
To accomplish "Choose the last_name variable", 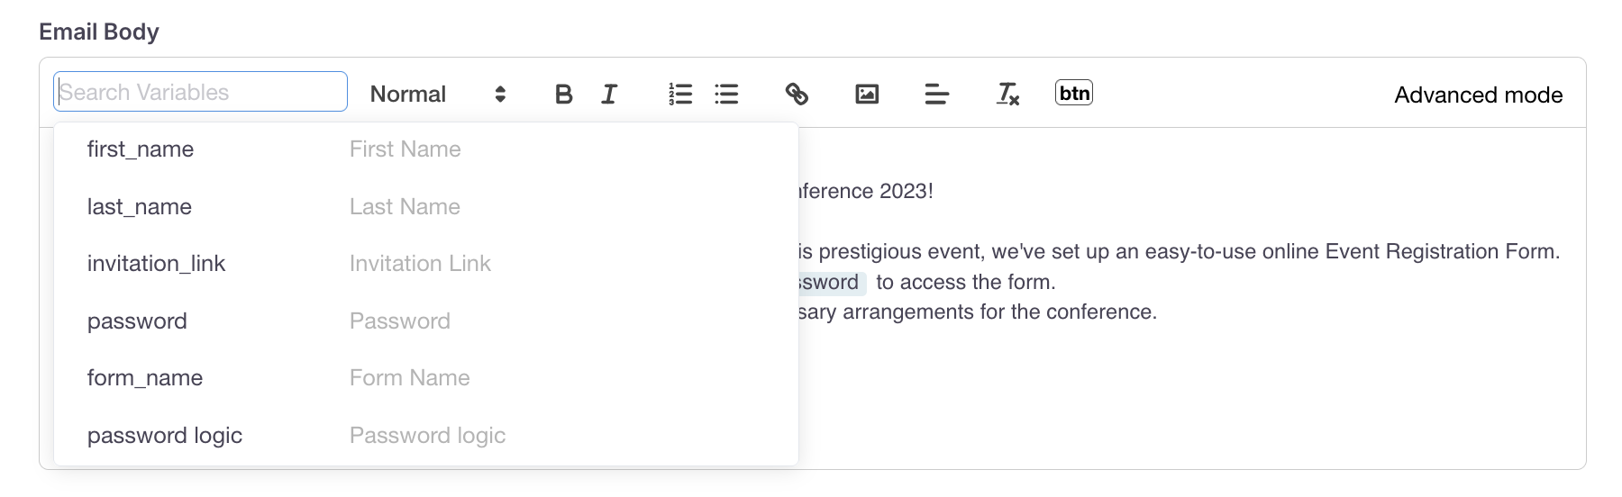I will (x=140, y=207).
